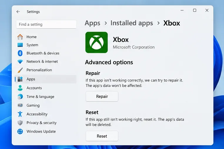Open the System monitor icon

point(20,45)
